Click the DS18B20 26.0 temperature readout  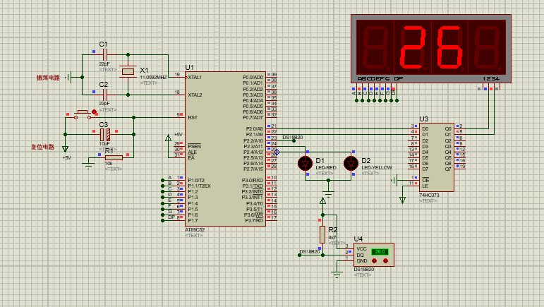[380, 251]
